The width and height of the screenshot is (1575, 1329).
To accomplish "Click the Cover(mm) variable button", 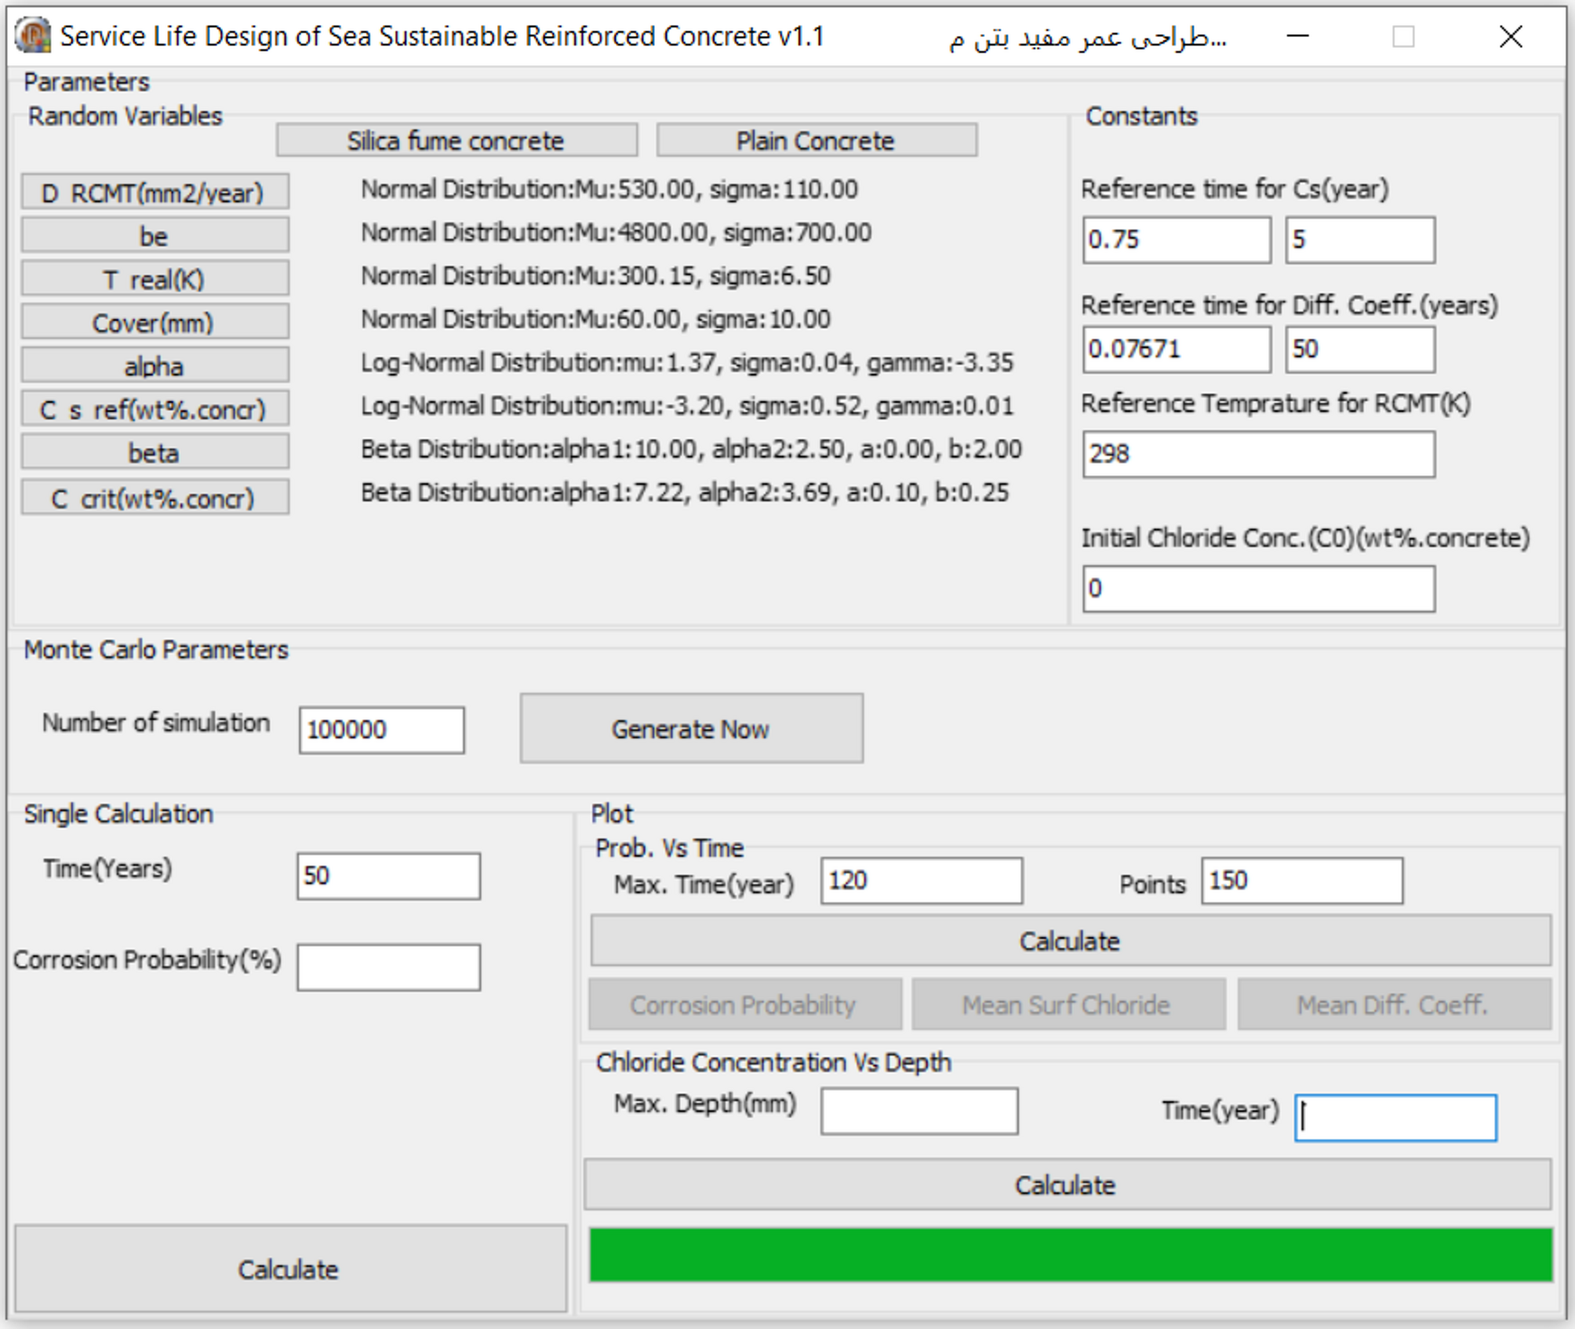I will point(155,322).
